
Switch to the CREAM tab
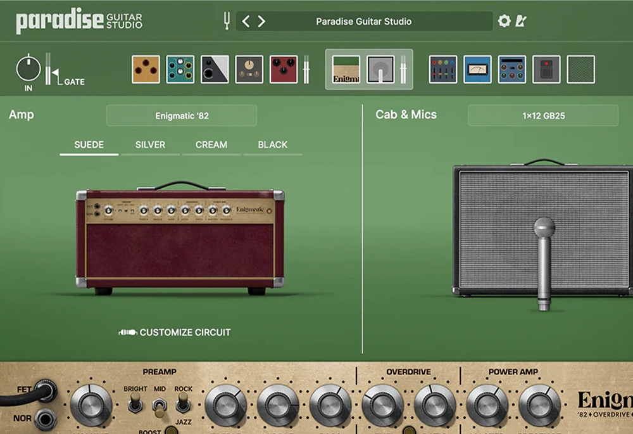tap(211, 144)
